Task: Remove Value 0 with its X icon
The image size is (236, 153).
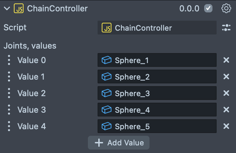Action: coord(226,60)
